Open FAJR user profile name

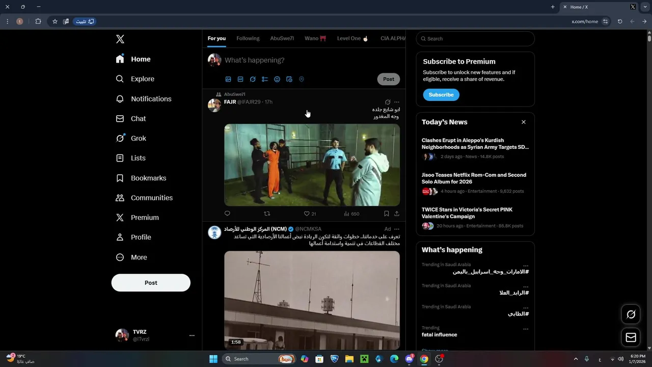click(x=230, y=102)
